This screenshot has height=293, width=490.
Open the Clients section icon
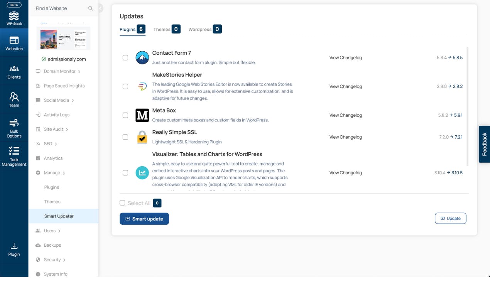(x=14, y=69)
